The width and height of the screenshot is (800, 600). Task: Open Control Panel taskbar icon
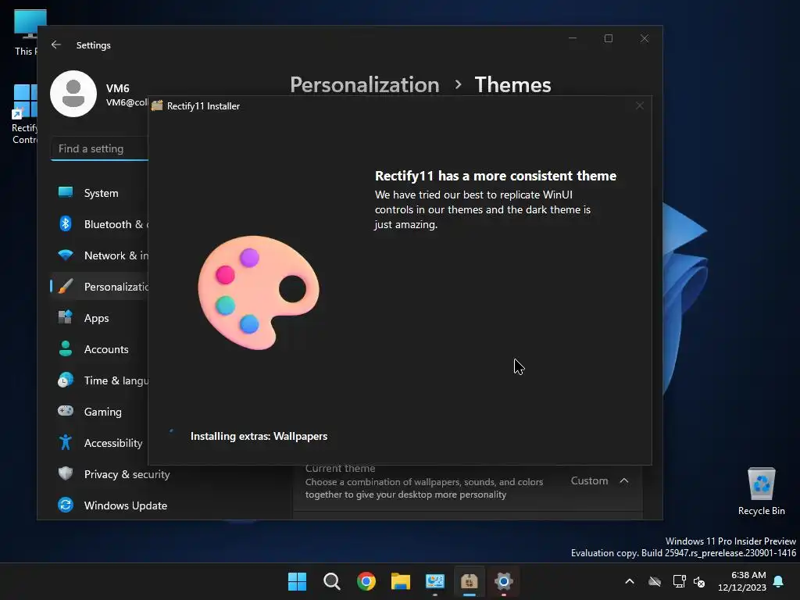click(x=434, y=581)
